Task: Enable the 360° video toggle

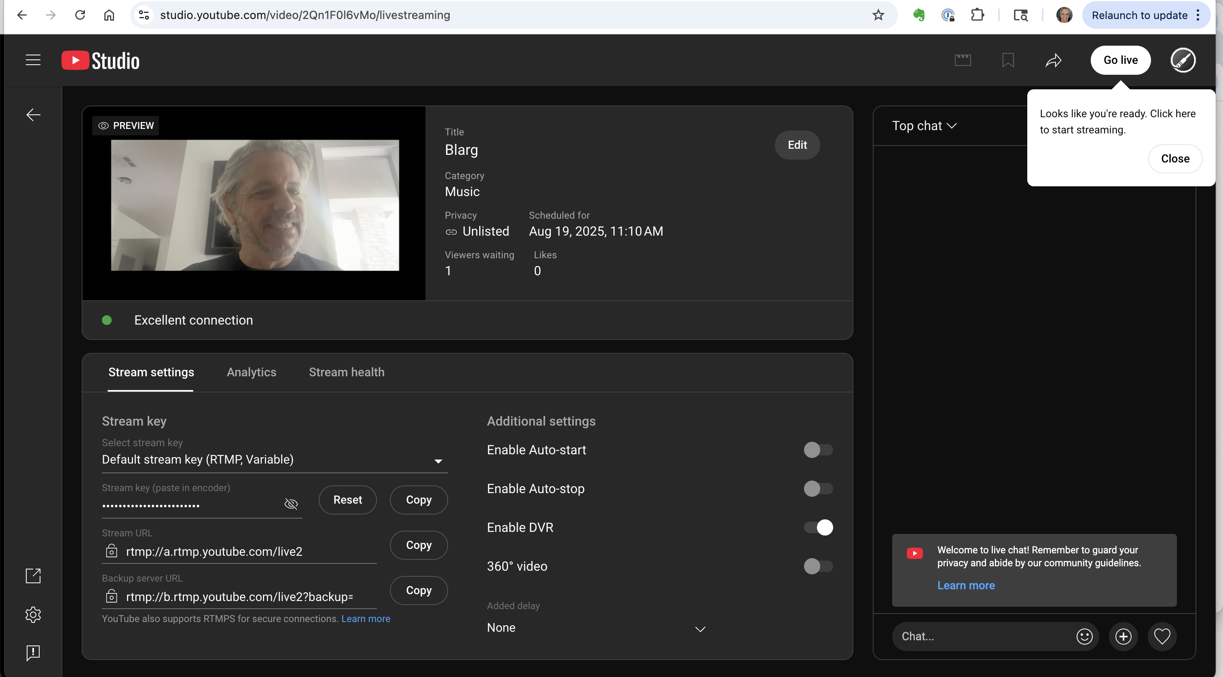Action: (x=817, y=566)
